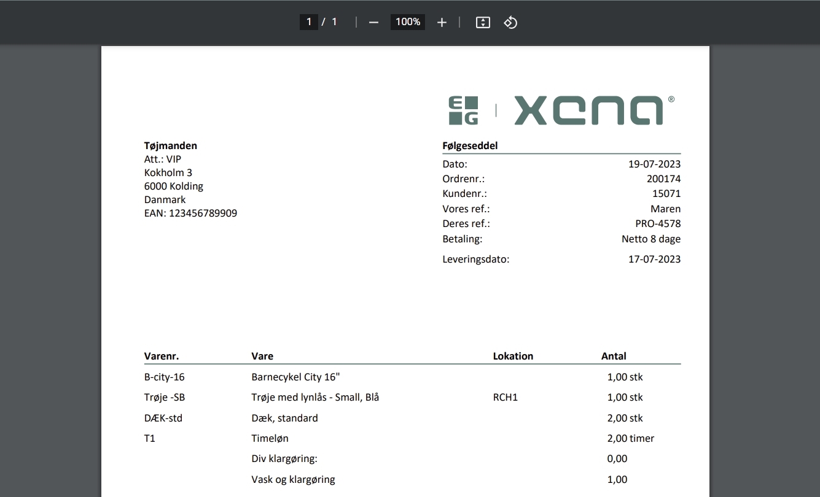Zoom in using the plus button
This screenshot has height=497, width=820.
click(x=442, y=23)
